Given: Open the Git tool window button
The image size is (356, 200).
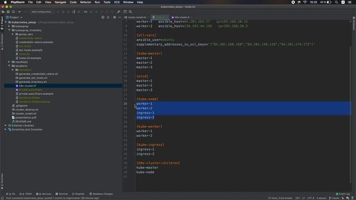Looking at the screenshot, I should tap(11, 194).
